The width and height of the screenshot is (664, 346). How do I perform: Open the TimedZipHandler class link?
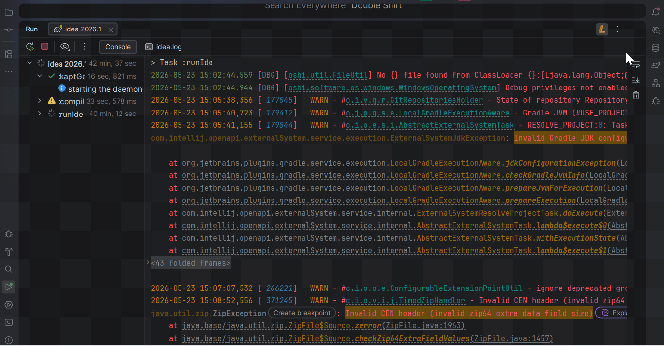point(405,301)
